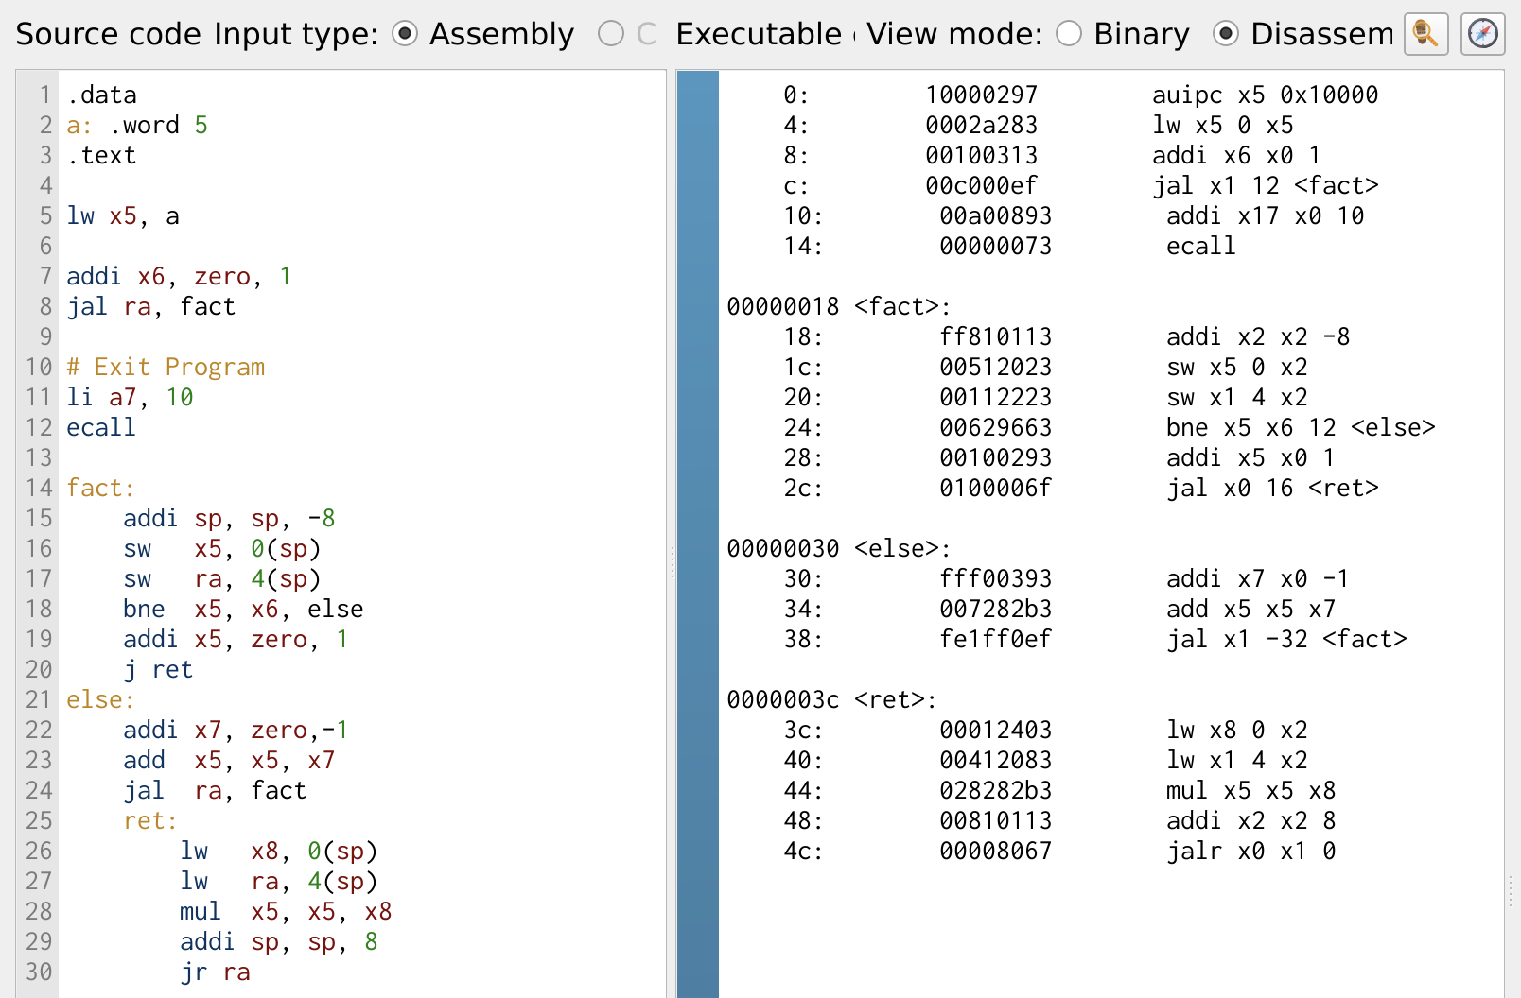The image size is (1521, 998).
Task: Click 'jalr x0 x1 0' in the disassembly
Action: click(1251, 851)
